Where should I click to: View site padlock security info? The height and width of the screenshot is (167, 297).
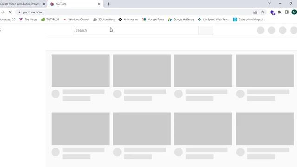(19, 12)
